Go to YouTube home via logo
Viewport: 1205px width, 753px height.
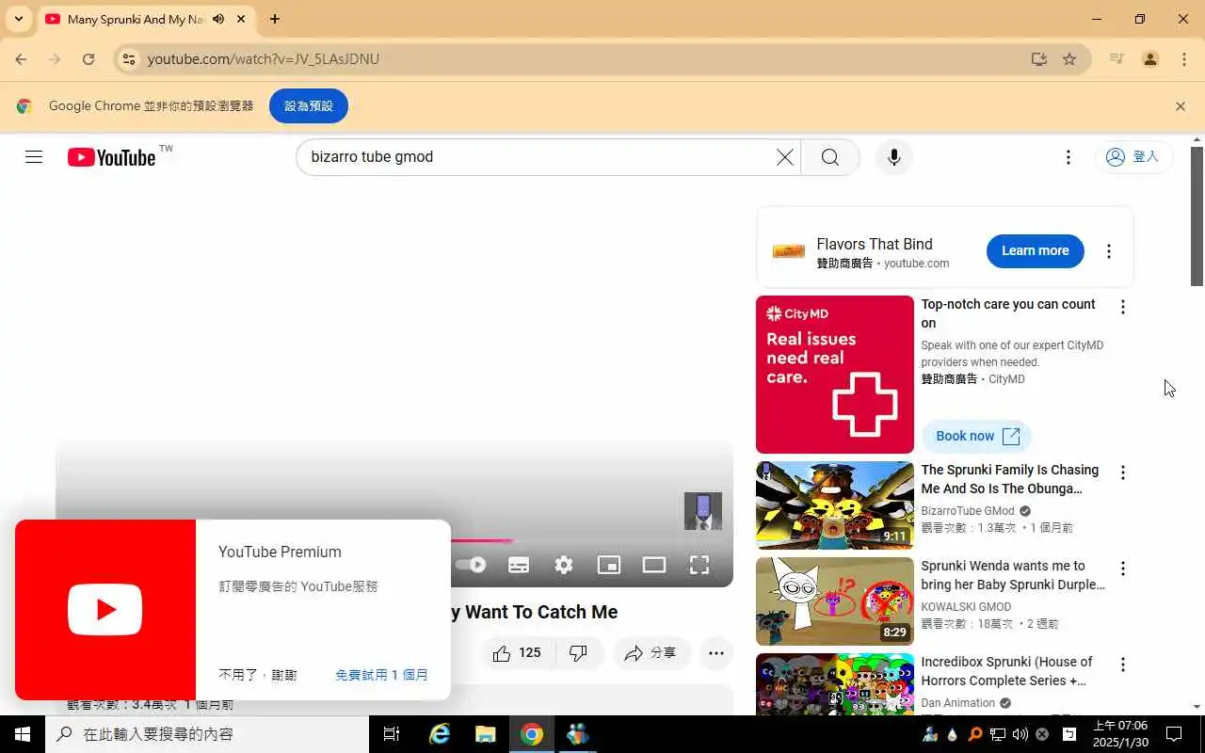point(111,157)
